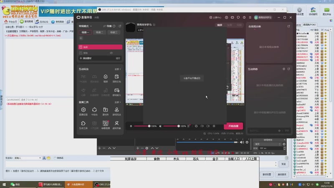The width and height of the screenshot is (334, 188).
Task: Open the OBS scene transition dropdown
Action: coord(268,144)
